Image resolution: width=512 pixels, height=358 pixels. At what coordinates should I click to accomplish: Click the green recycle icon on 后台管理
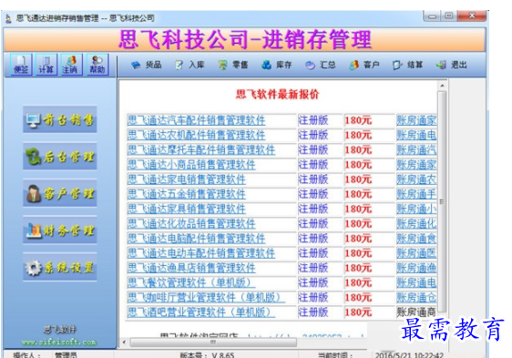pyautogui.click(x=34, y=157)
